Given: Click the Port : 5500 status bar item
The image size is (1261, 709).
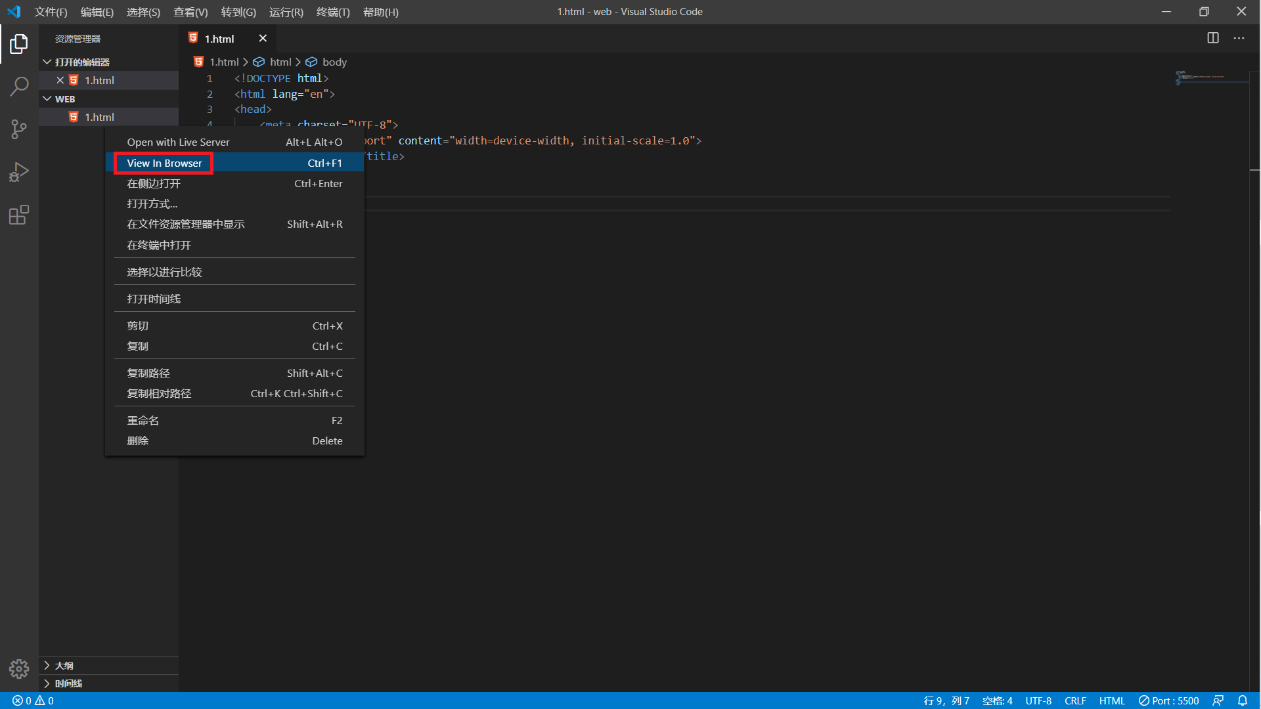Looking at the screenshot, I should pyautogui.click(x=1168, y=700).
